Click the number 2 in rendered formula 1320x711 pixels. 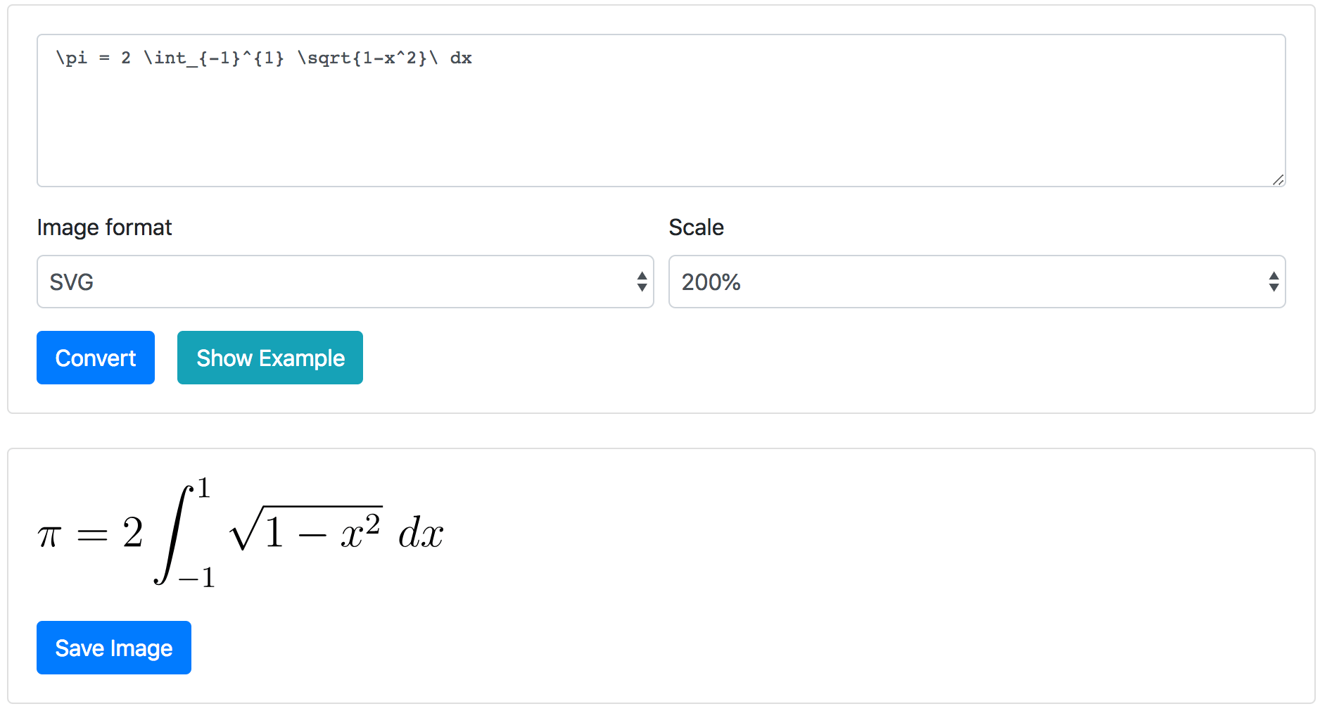point(132,532)
